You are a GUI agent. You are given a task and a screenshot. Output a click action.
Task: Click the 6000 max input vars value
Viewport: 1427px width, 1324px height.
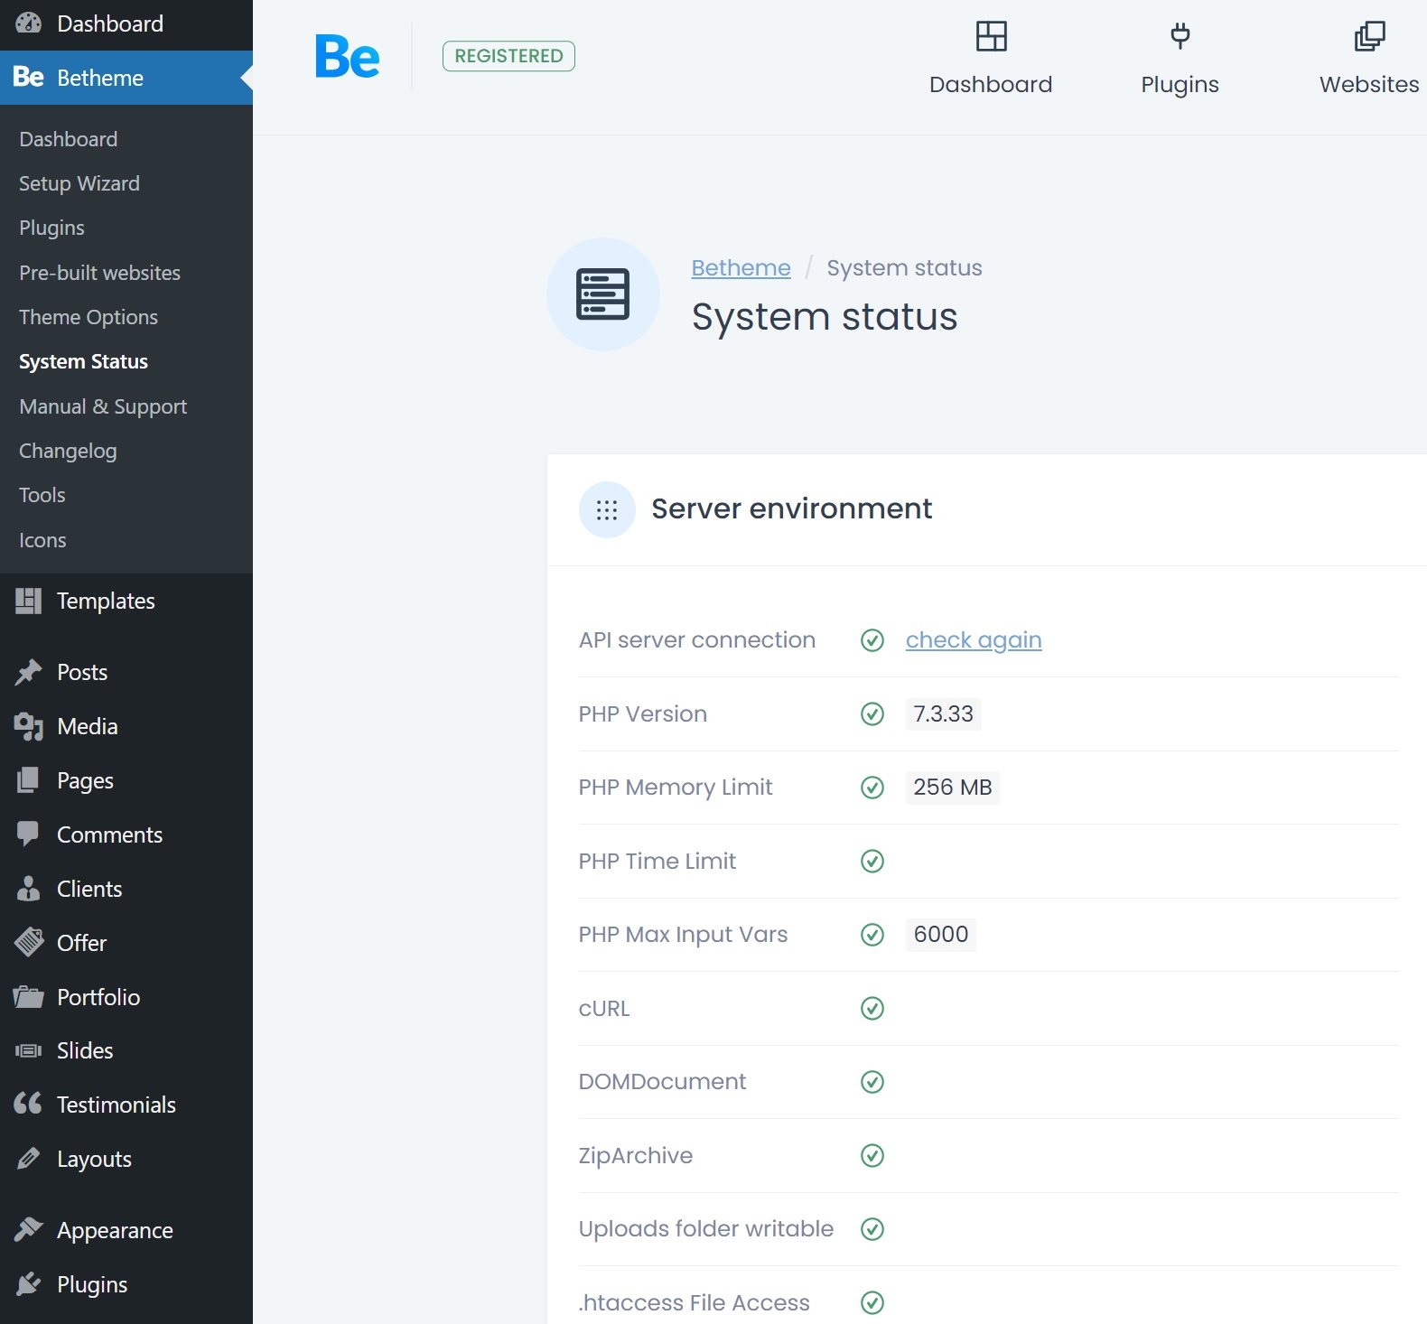(940, 935)
